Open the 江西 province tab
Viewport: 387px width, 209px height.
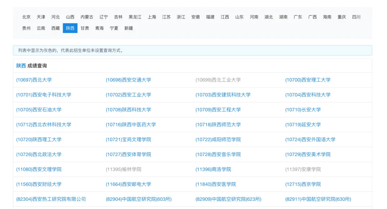point(225,17)
